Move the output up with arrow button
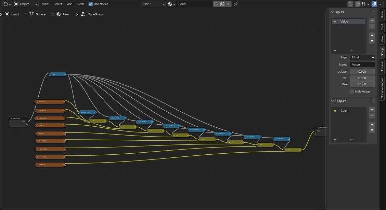The width and height of the screenshot is (386, 210). coord(372,124)
